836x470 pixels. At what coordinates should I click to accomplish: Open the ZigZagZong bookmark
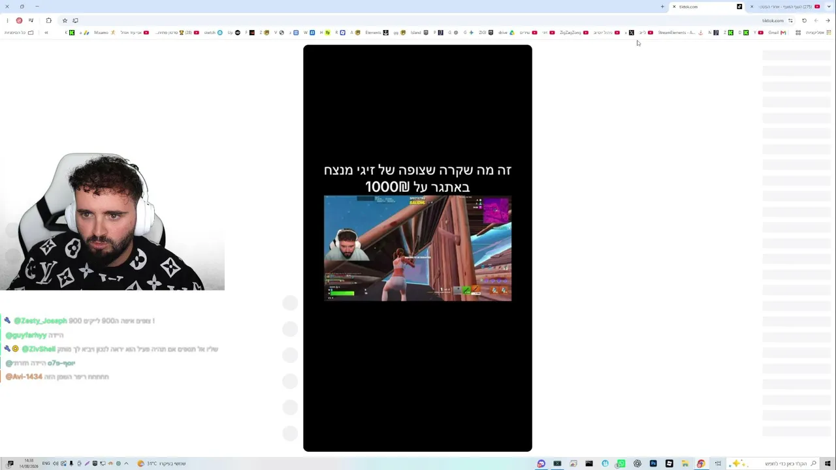click(573, 33)
